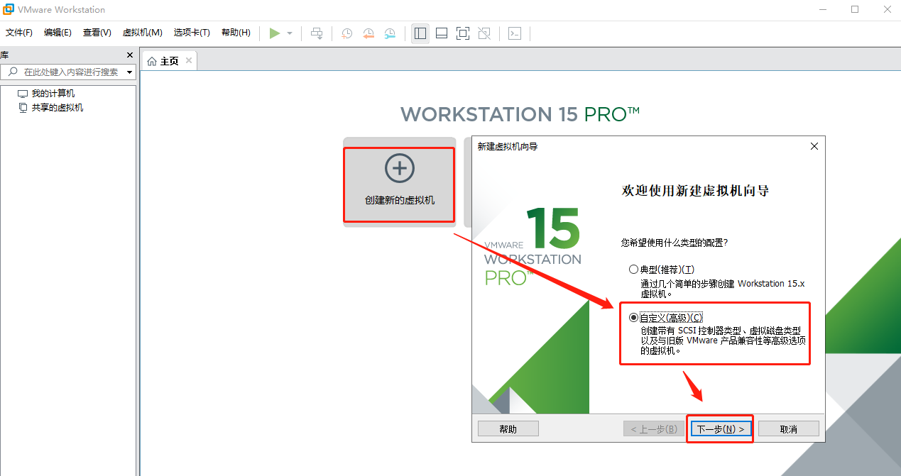Click the 创建新的虚拟机 tile
Viewport: 901px width, 476px height.
coord(400,182)
